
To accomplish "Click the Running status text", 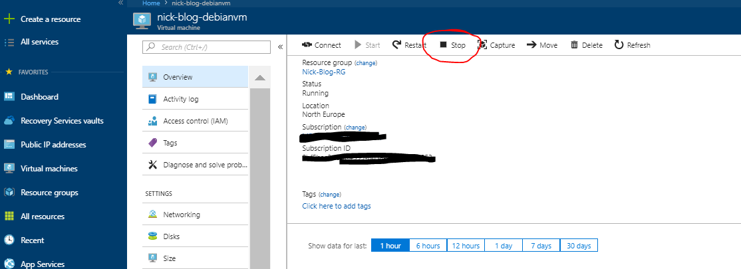I will click(315, 93).
